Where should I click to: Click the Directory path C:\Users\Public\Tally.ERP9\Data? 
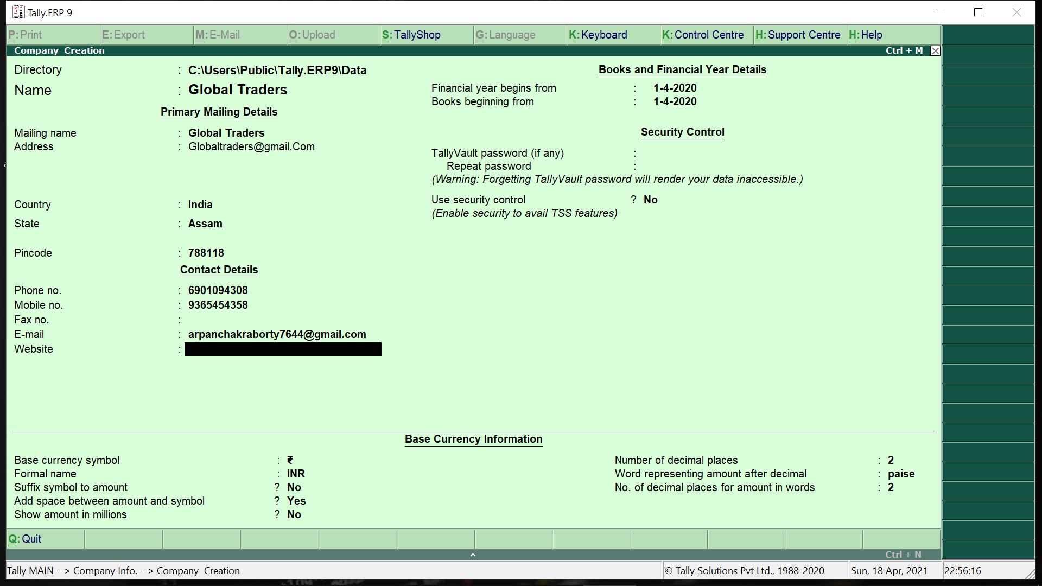tap(277, 70)
